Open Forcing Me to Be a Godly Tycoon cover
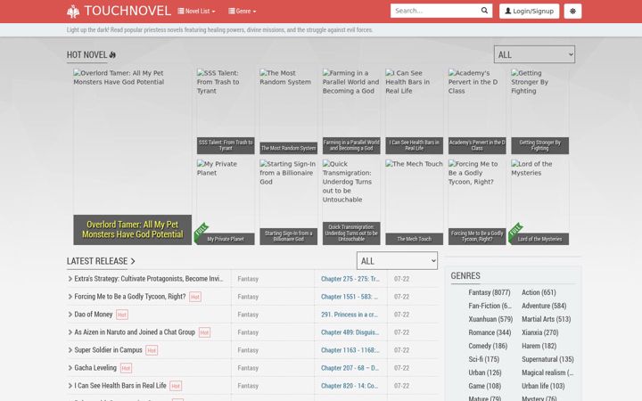The image size is (642, 401). tap(477, 202)
